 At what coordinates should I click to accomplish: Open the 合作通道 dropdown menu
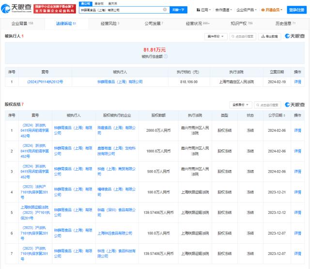224,10
